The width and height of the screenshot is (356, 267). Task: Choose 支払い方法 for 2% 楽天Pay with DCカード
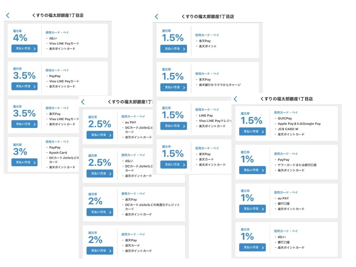[x=100, y=212]
